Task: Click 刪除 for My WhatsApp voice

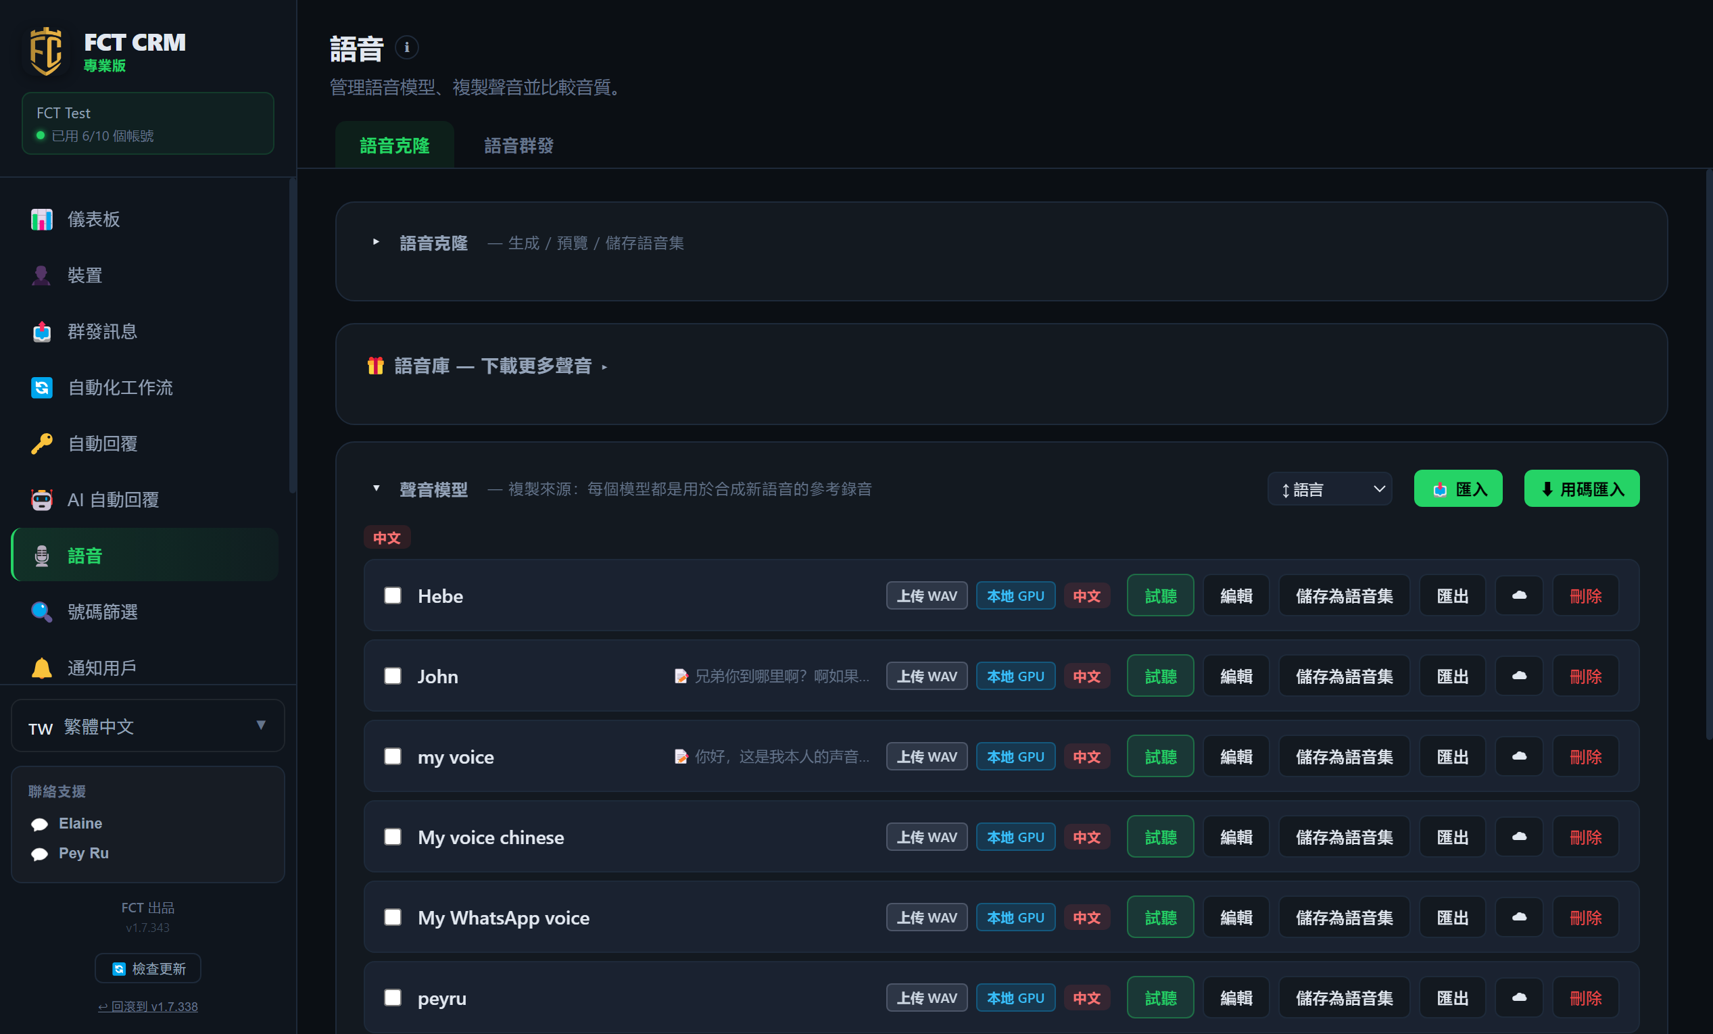Action: (x=1586, y=918)
